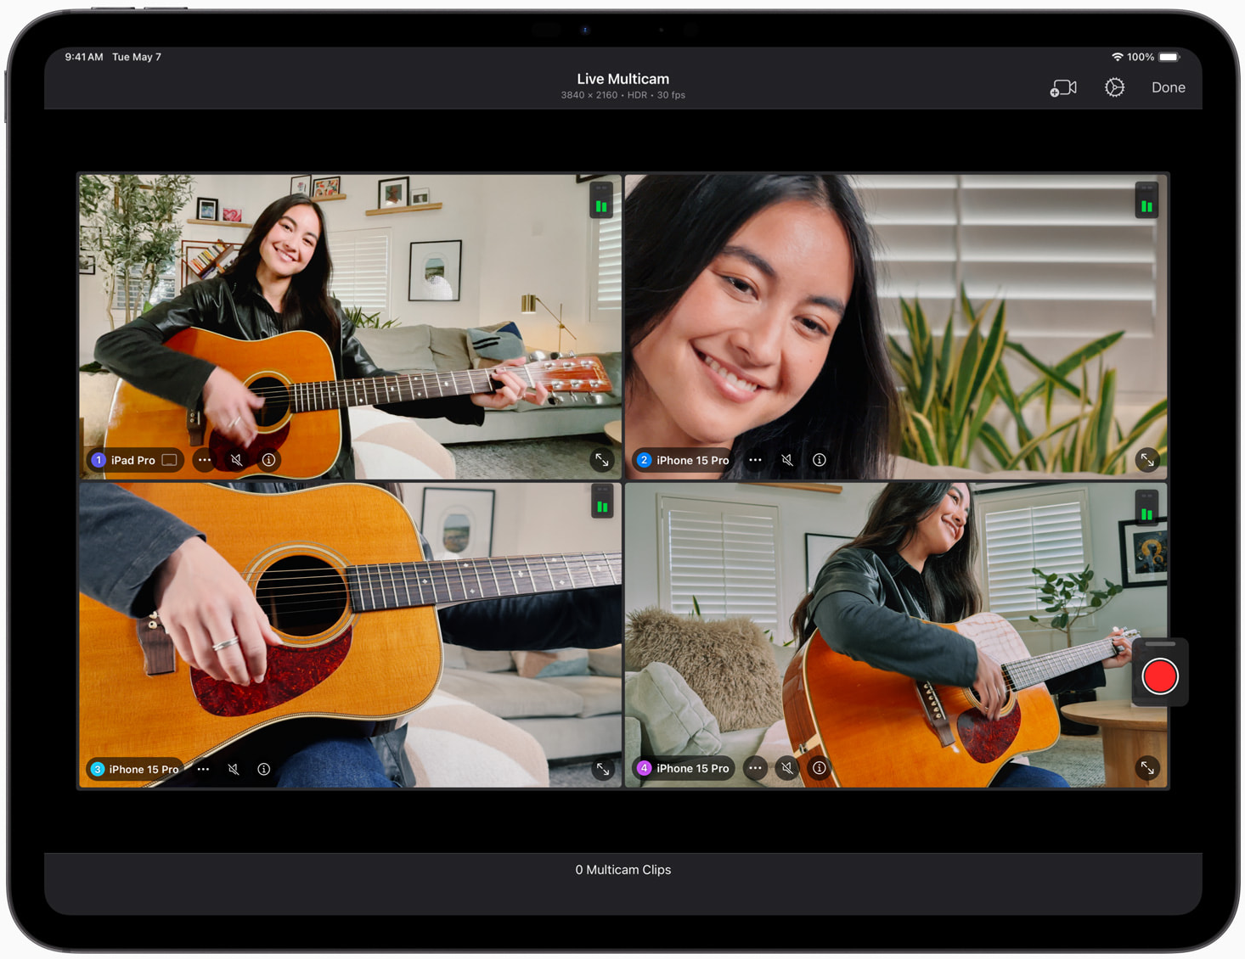Image resolution: width=1245 pixels, height=959 pixels.
Task: Expand the iPad Pro camera view fullscreen
Action: (x=601, y=460)
